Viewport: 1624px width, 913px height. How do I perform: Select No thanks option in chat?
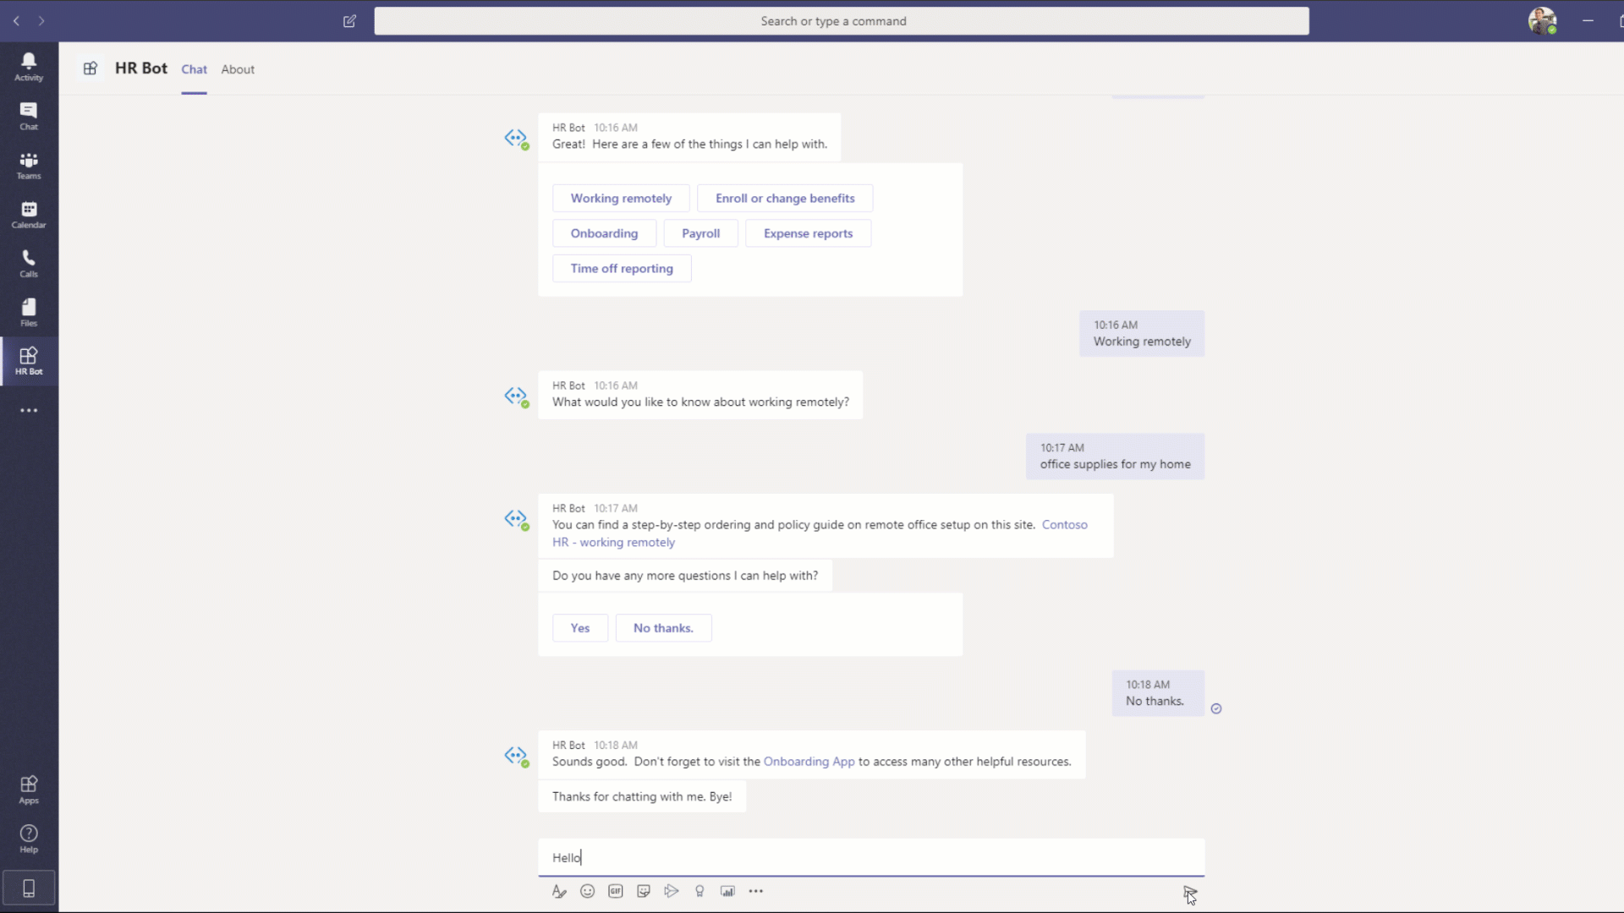662,626
